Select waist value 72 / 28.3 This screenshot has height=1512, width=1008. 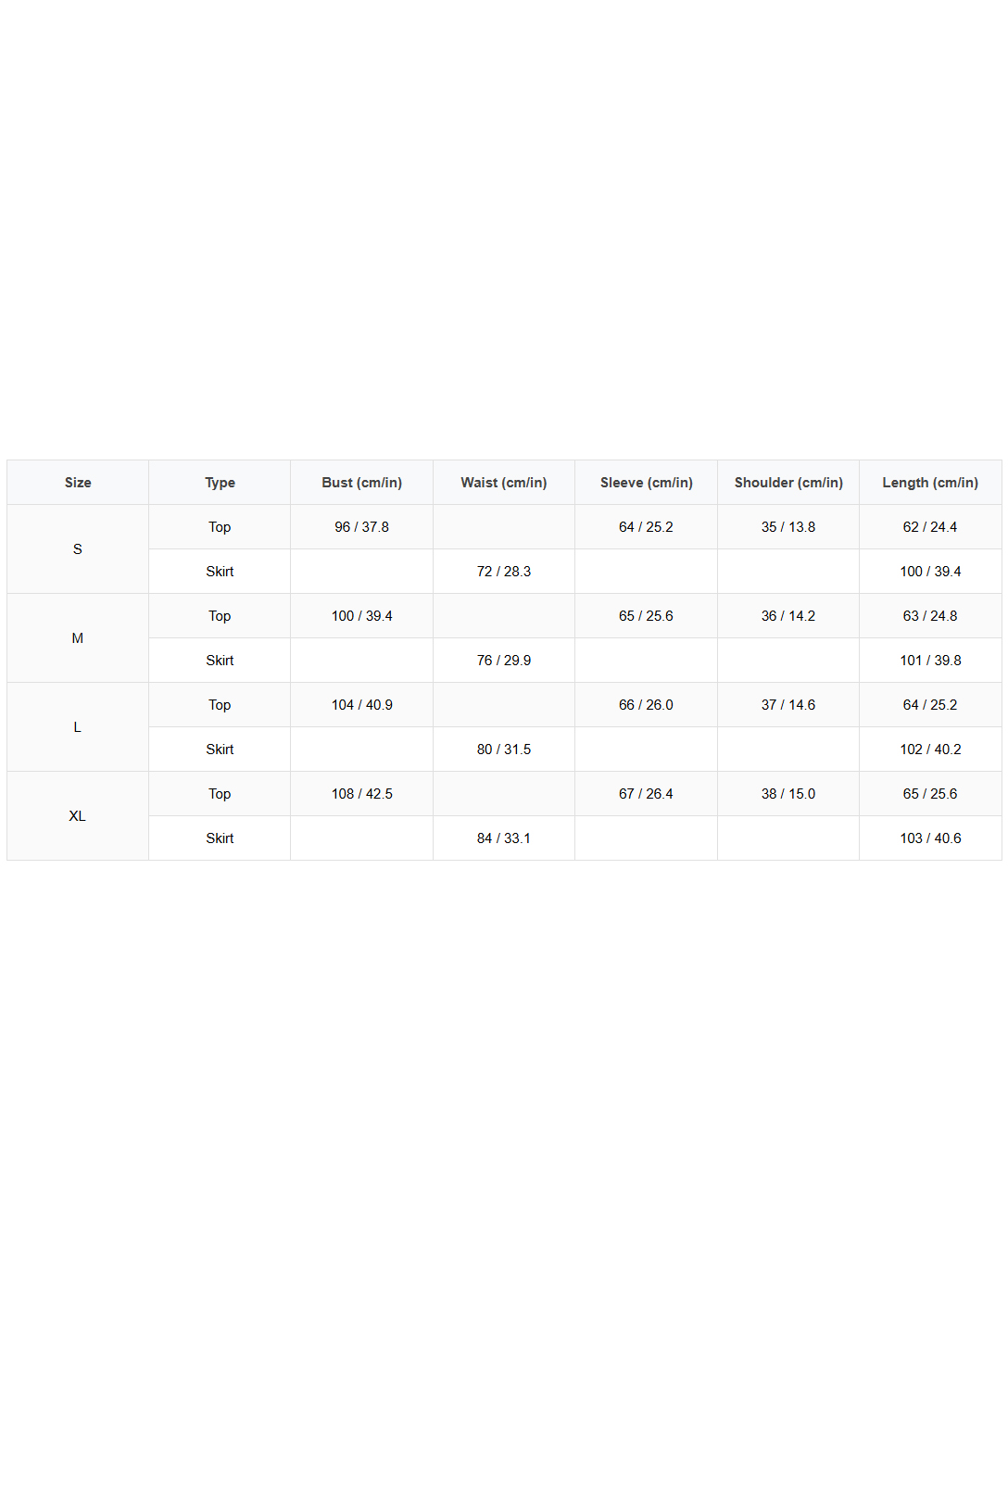coord(504,572)
